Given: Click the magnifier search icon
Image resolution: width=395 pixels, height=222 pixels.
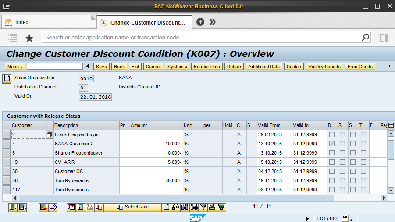Looking at the screenshot, I should pos(365,38).
